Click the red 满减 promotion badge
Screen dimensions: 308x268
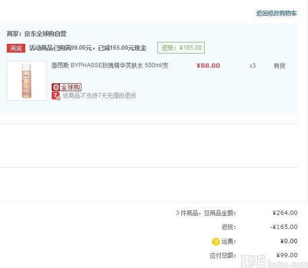(16, 48)
